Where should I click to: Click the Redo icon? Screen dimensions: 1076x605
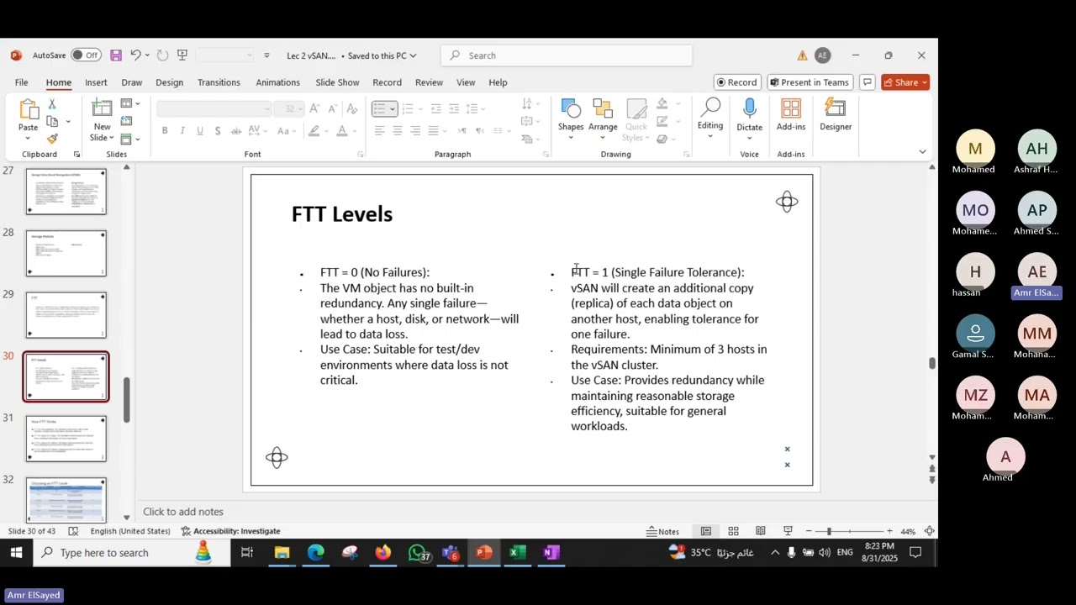(162, 55)
